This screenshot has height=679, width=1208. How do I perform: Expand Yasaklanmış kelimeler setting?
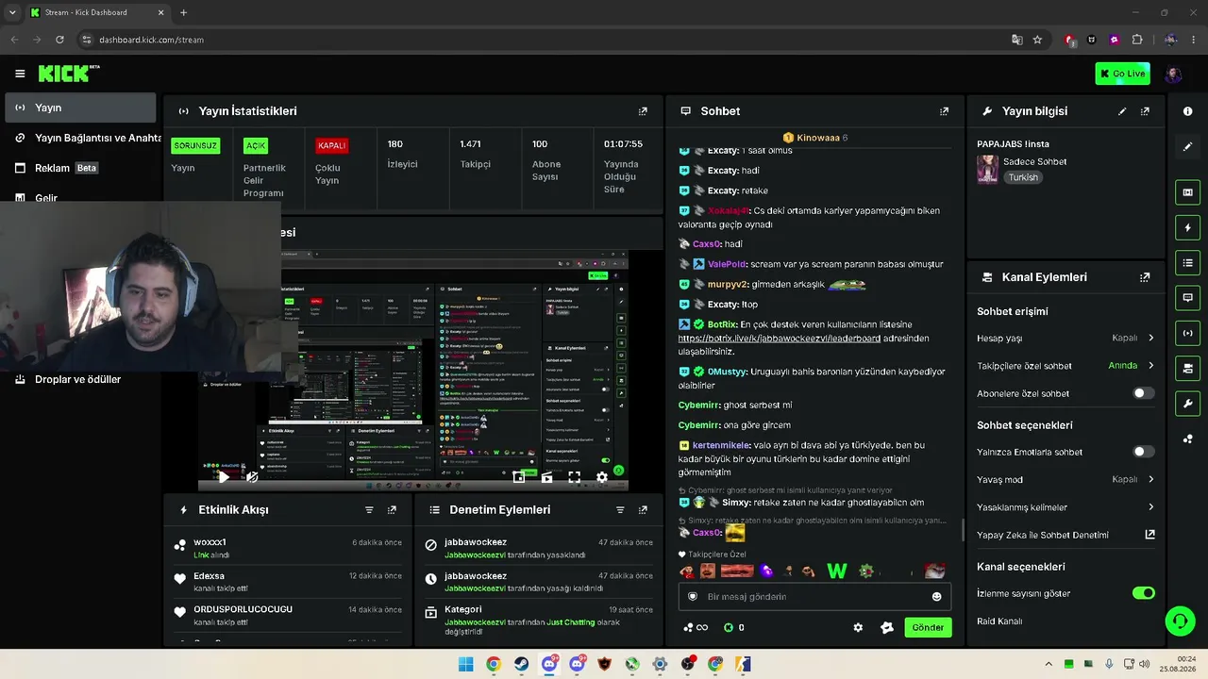pos(1065,507)
